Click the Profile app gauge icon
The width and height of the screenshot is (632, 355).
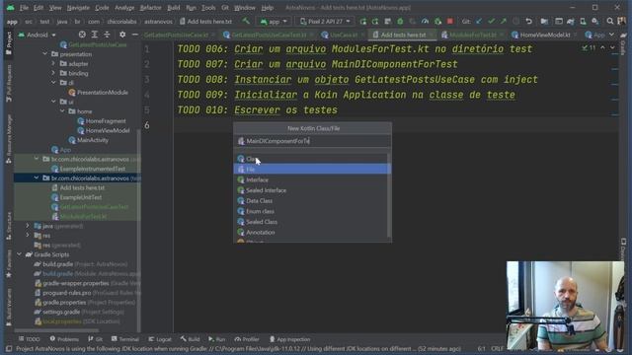425,22
